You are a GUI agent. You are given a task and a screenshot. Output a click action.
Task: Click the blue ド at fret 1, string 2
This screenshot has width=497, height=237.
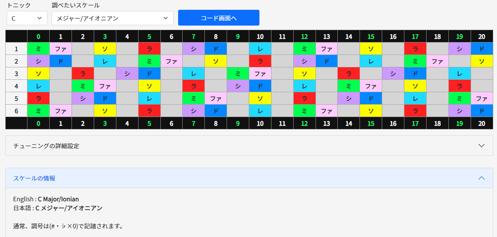click(60, 61)
